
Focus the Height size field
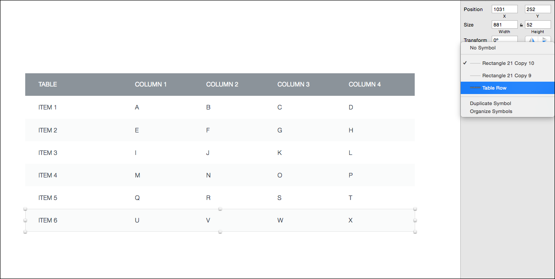click(537, 25)
